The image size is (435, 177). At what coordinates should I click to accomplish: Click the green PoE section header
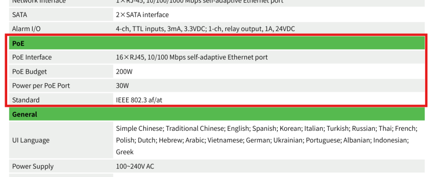tap(217, 43)
